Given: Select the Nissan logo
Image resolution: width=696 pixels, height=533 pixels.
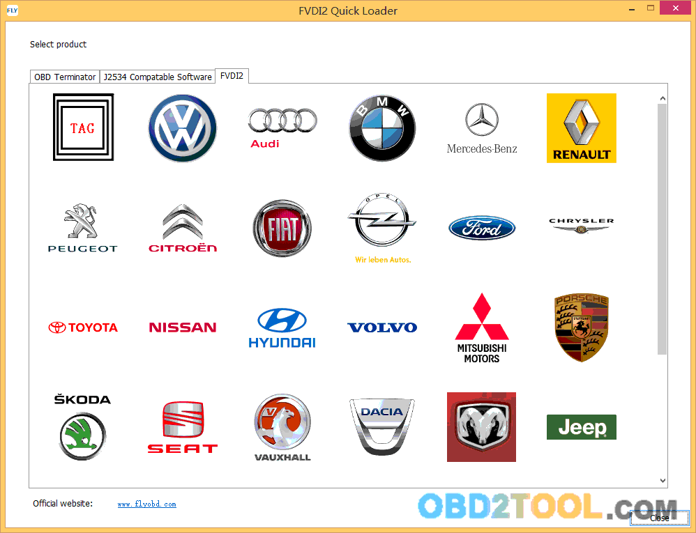Looking at the screenshot, I should [x=183, y=327].
